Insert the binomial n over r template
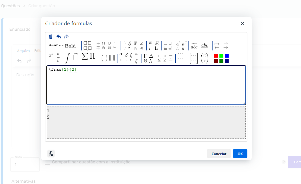The width and height of the screenshot is (301, 184). point(204,58)
